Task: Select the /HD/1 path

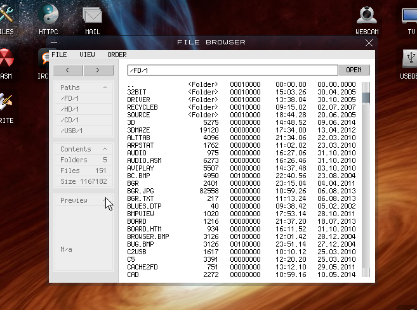Action: click(x=84, y=109)
